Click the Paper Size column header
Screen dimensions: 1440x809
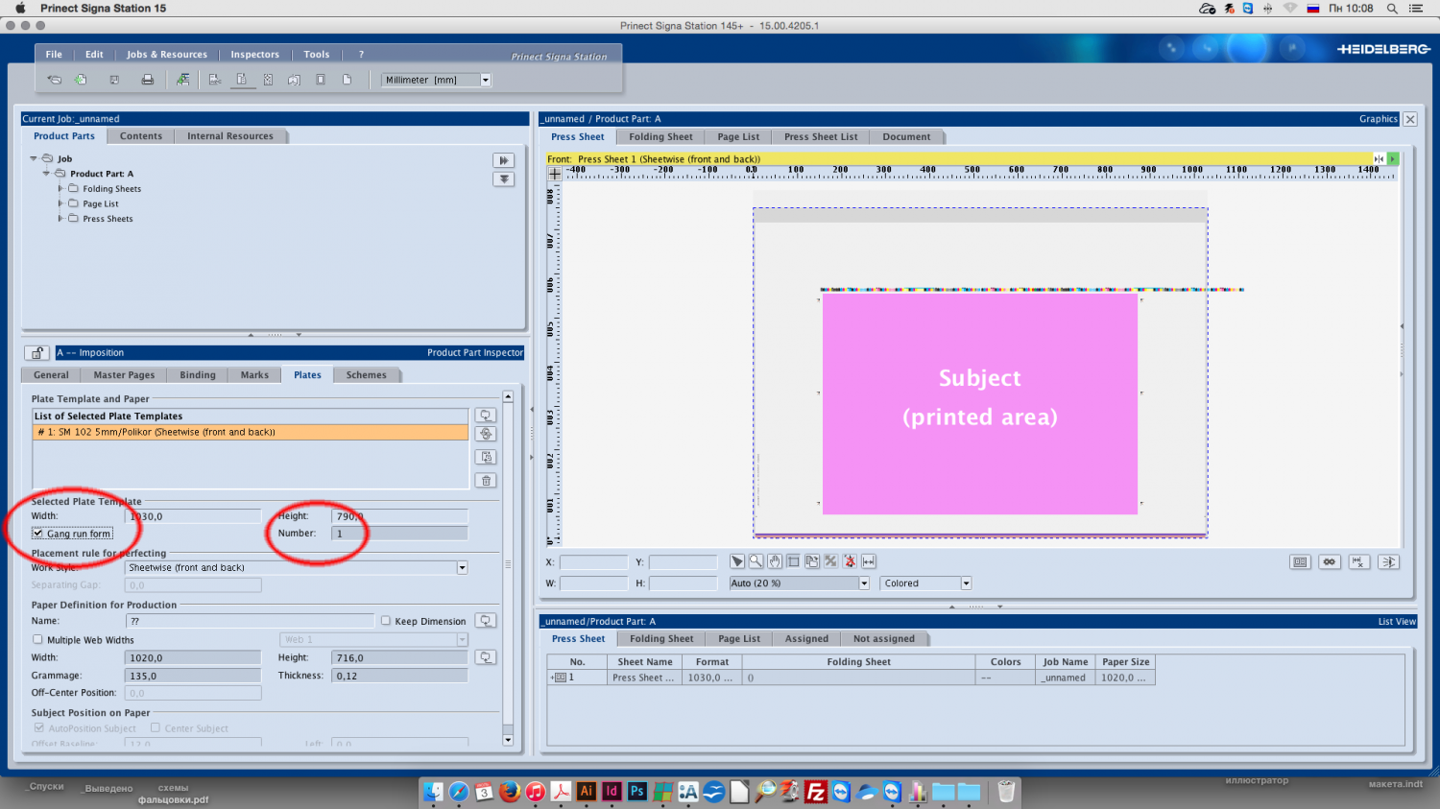point(1126,662)
